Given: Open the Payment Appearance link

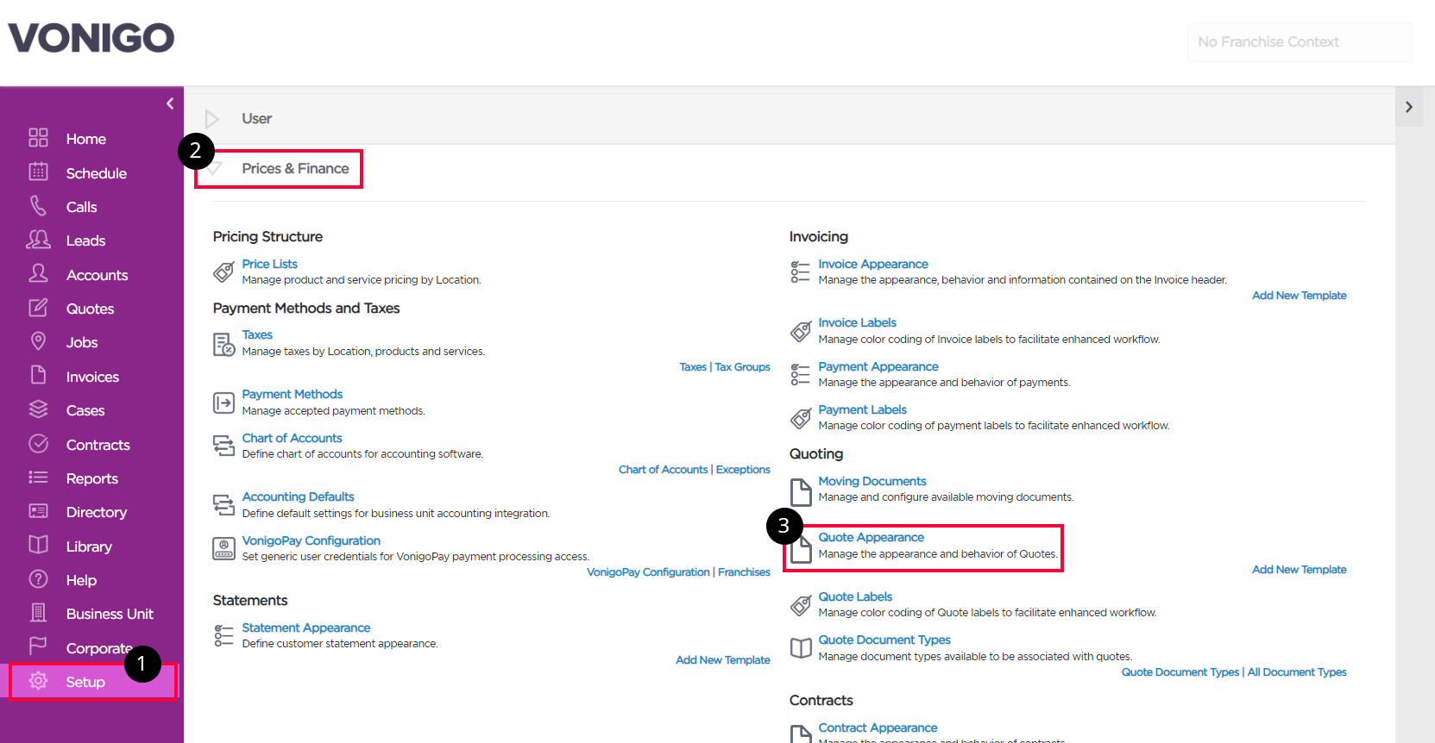Looking at the screenshot, I should (878, 366).
